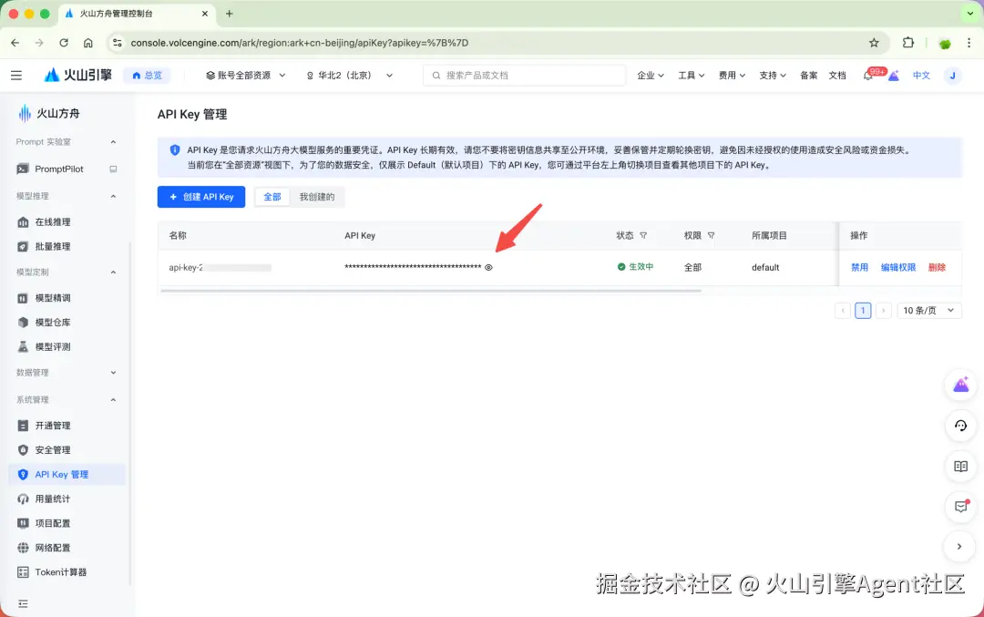Image resolution: width=984 pixels, height=617 pixels.
Task: Click 文档 in top navigation
Action: pos(837,76)
